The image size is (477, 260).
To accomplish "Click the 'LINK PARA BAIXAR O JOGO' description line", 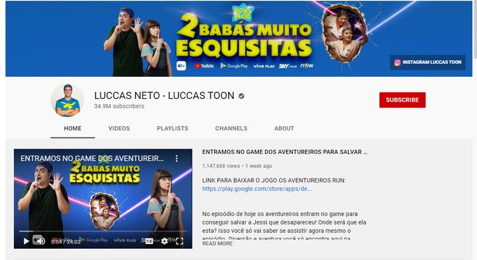I will point(274,181).
